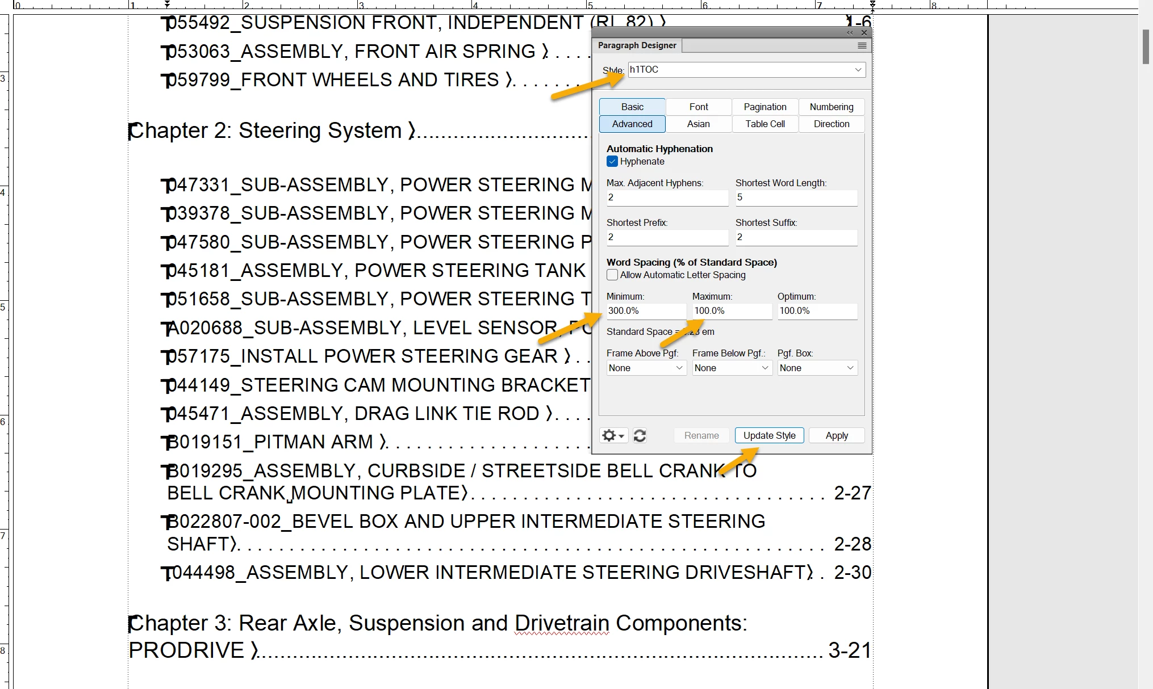
Task: Open the Frame Above Pgf dropdown
Action: pos(646,368)
